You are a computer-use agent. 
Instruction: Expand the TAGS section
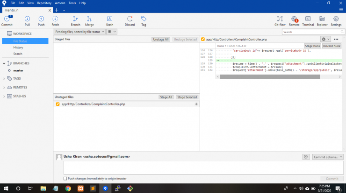4,79
